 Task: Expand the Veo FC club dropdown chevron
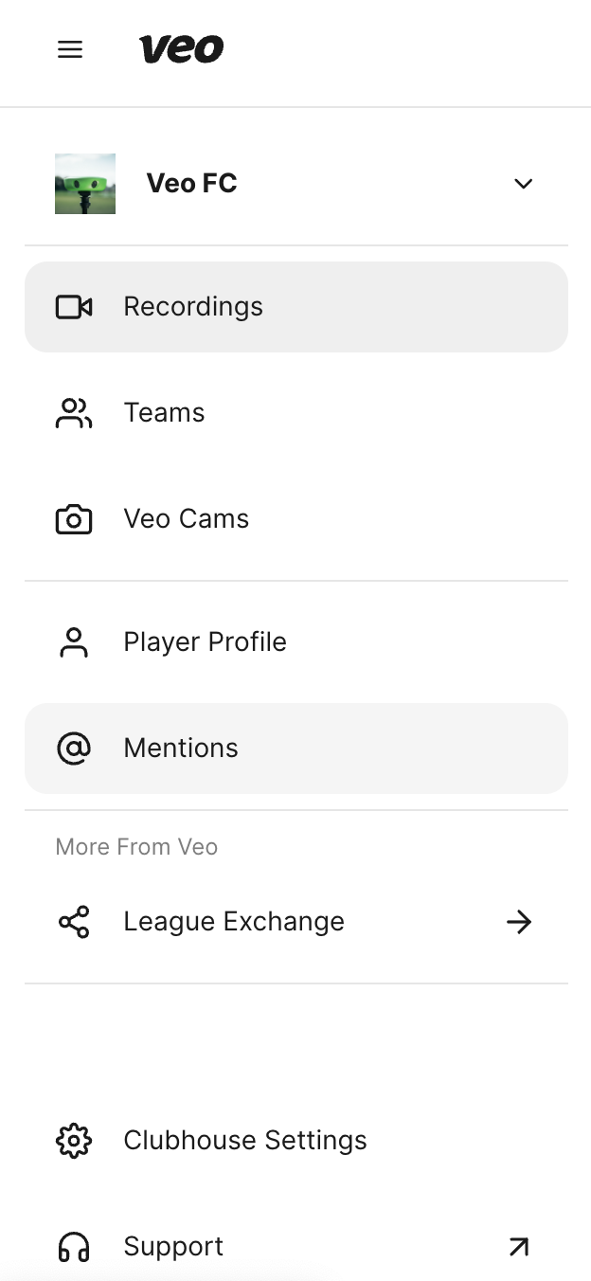click(x=523, y=184)
